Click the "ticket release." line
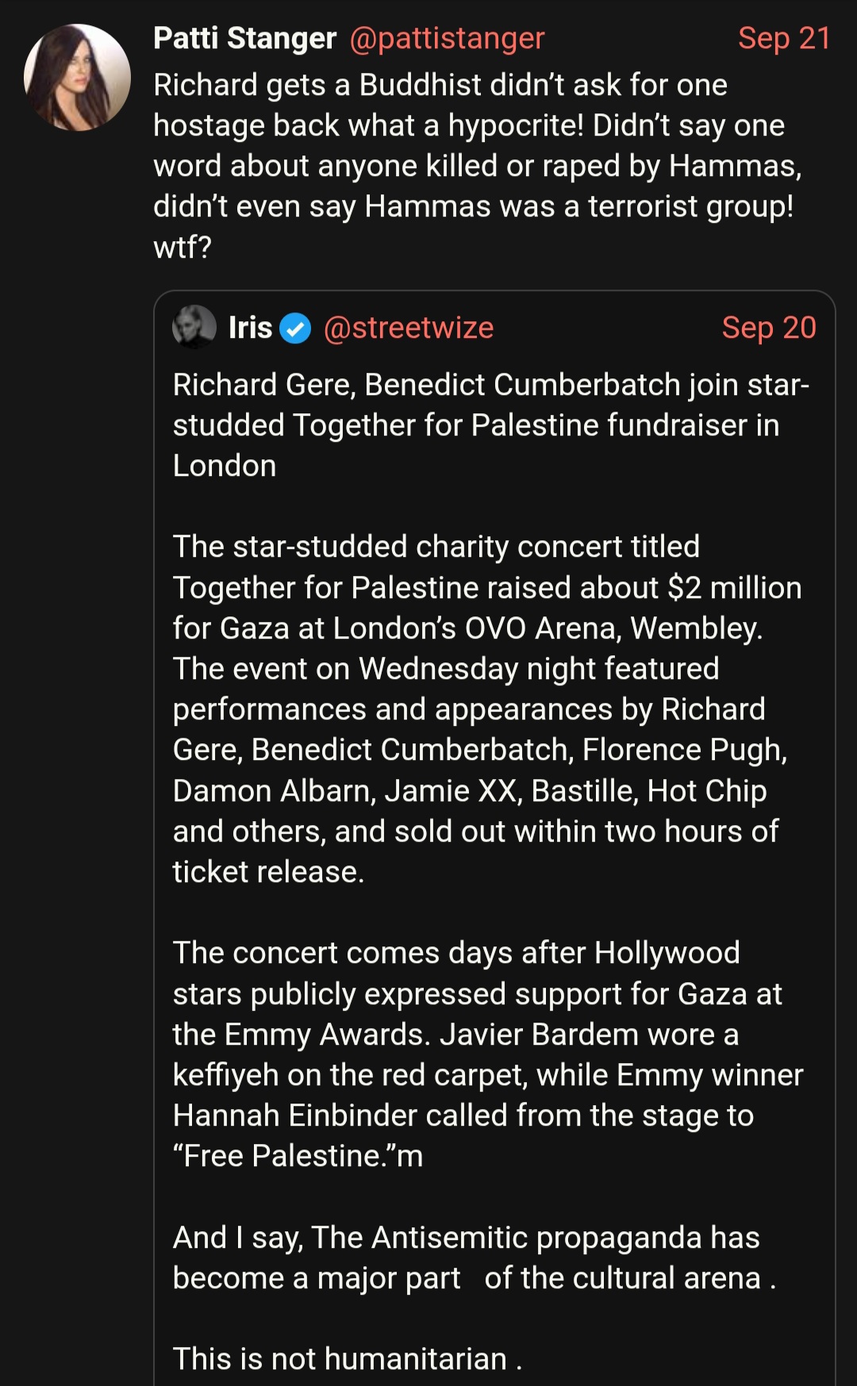857x1386 pixels. [x=268, y=872]
